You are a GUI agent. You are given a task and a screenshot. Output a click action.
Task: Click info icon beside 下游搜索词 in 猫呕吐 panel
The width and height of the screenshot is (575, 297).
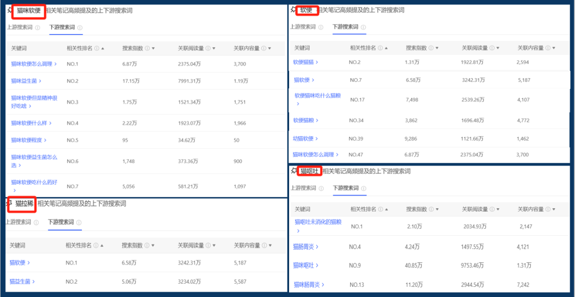[364, 188]
